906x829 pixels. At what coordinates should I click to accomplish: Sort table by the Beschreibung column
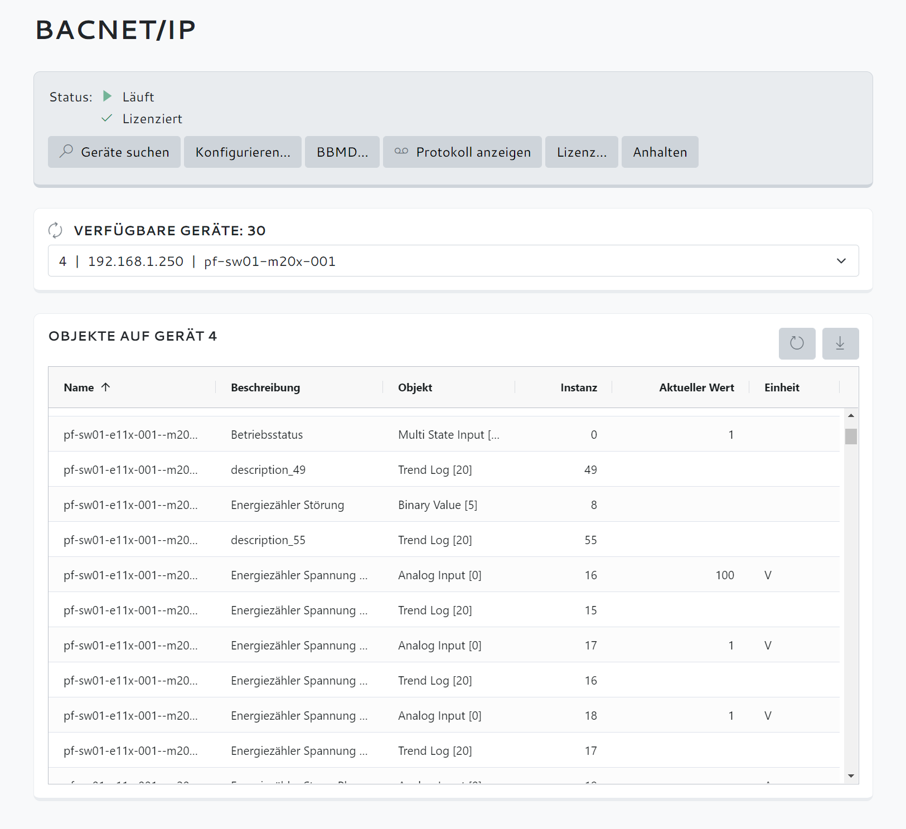(265, 387)
